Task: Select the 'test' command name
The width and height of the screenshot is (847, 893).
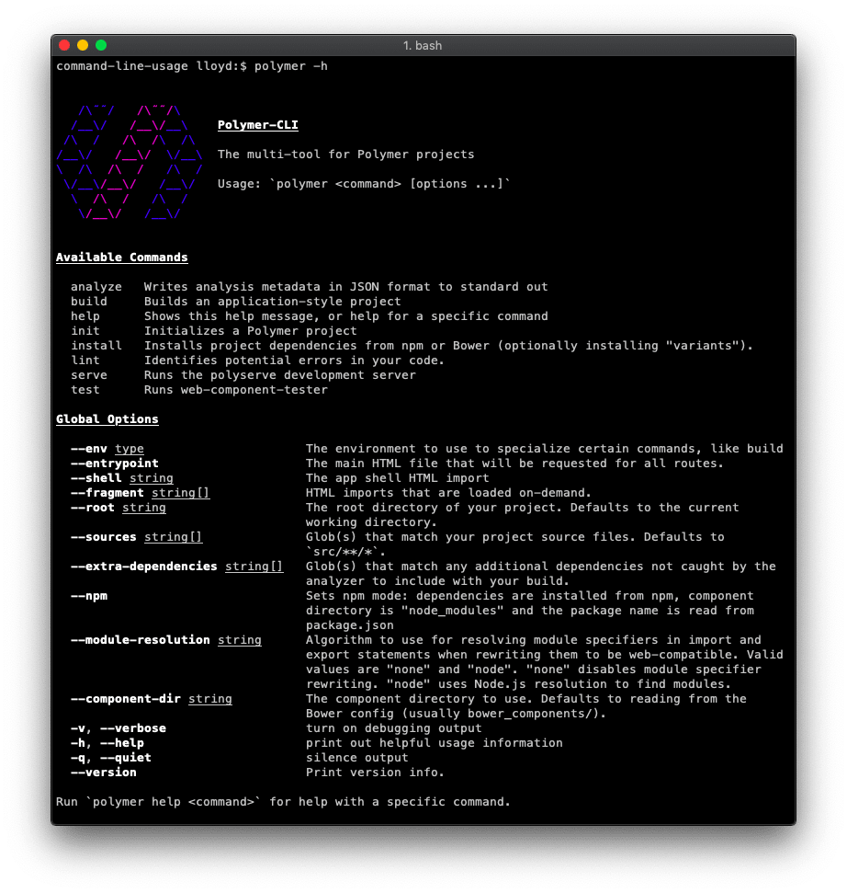Action: coord(85,390)
